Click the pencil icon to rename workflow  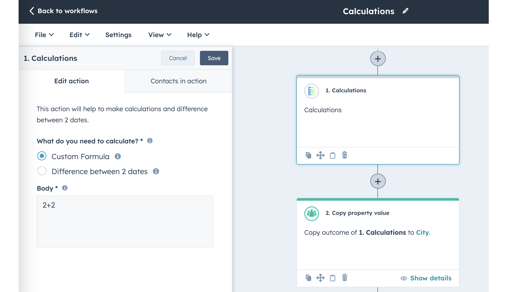pos(405,11)
